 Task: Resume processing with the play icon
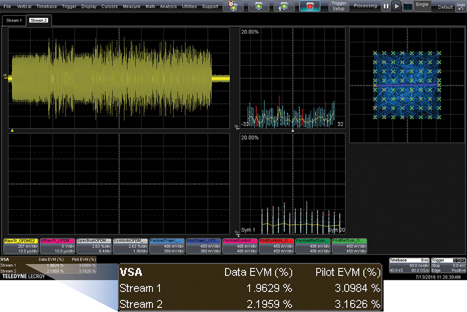point(396,6)
